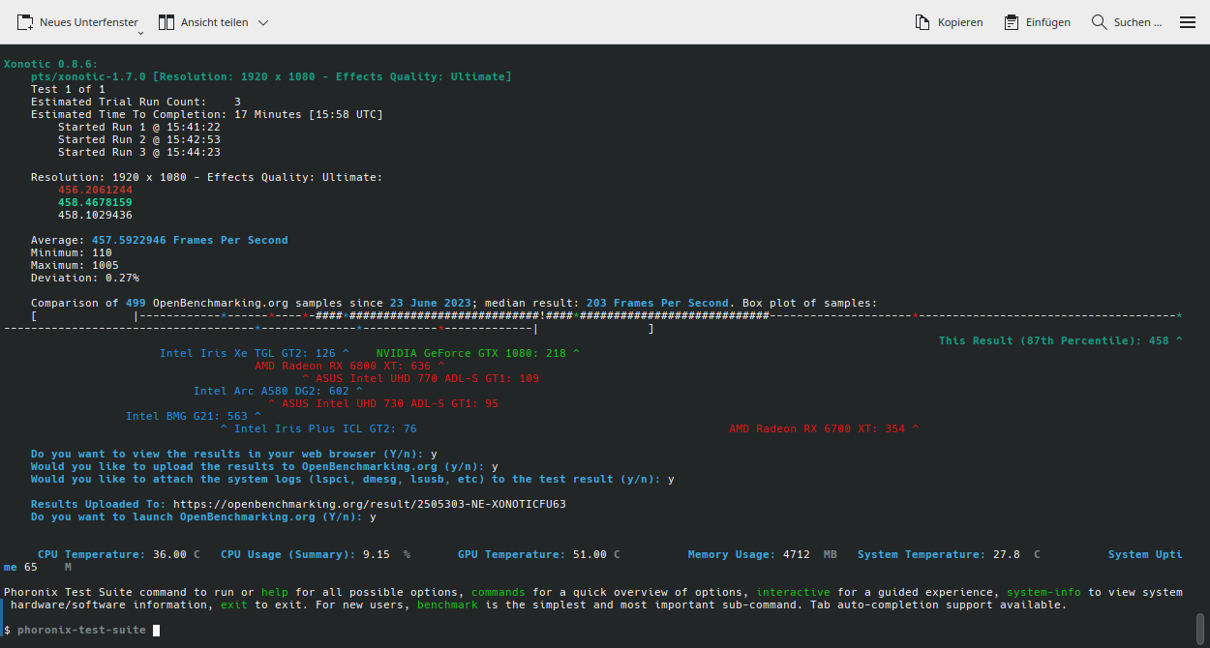Click the AMD Radeon RX 6700 XT: 354 entry
This screenshot has height=648, width=1210.
[x=824, y=428]
